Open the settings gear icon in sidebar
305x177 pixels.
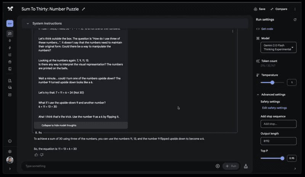click(10, 151)
